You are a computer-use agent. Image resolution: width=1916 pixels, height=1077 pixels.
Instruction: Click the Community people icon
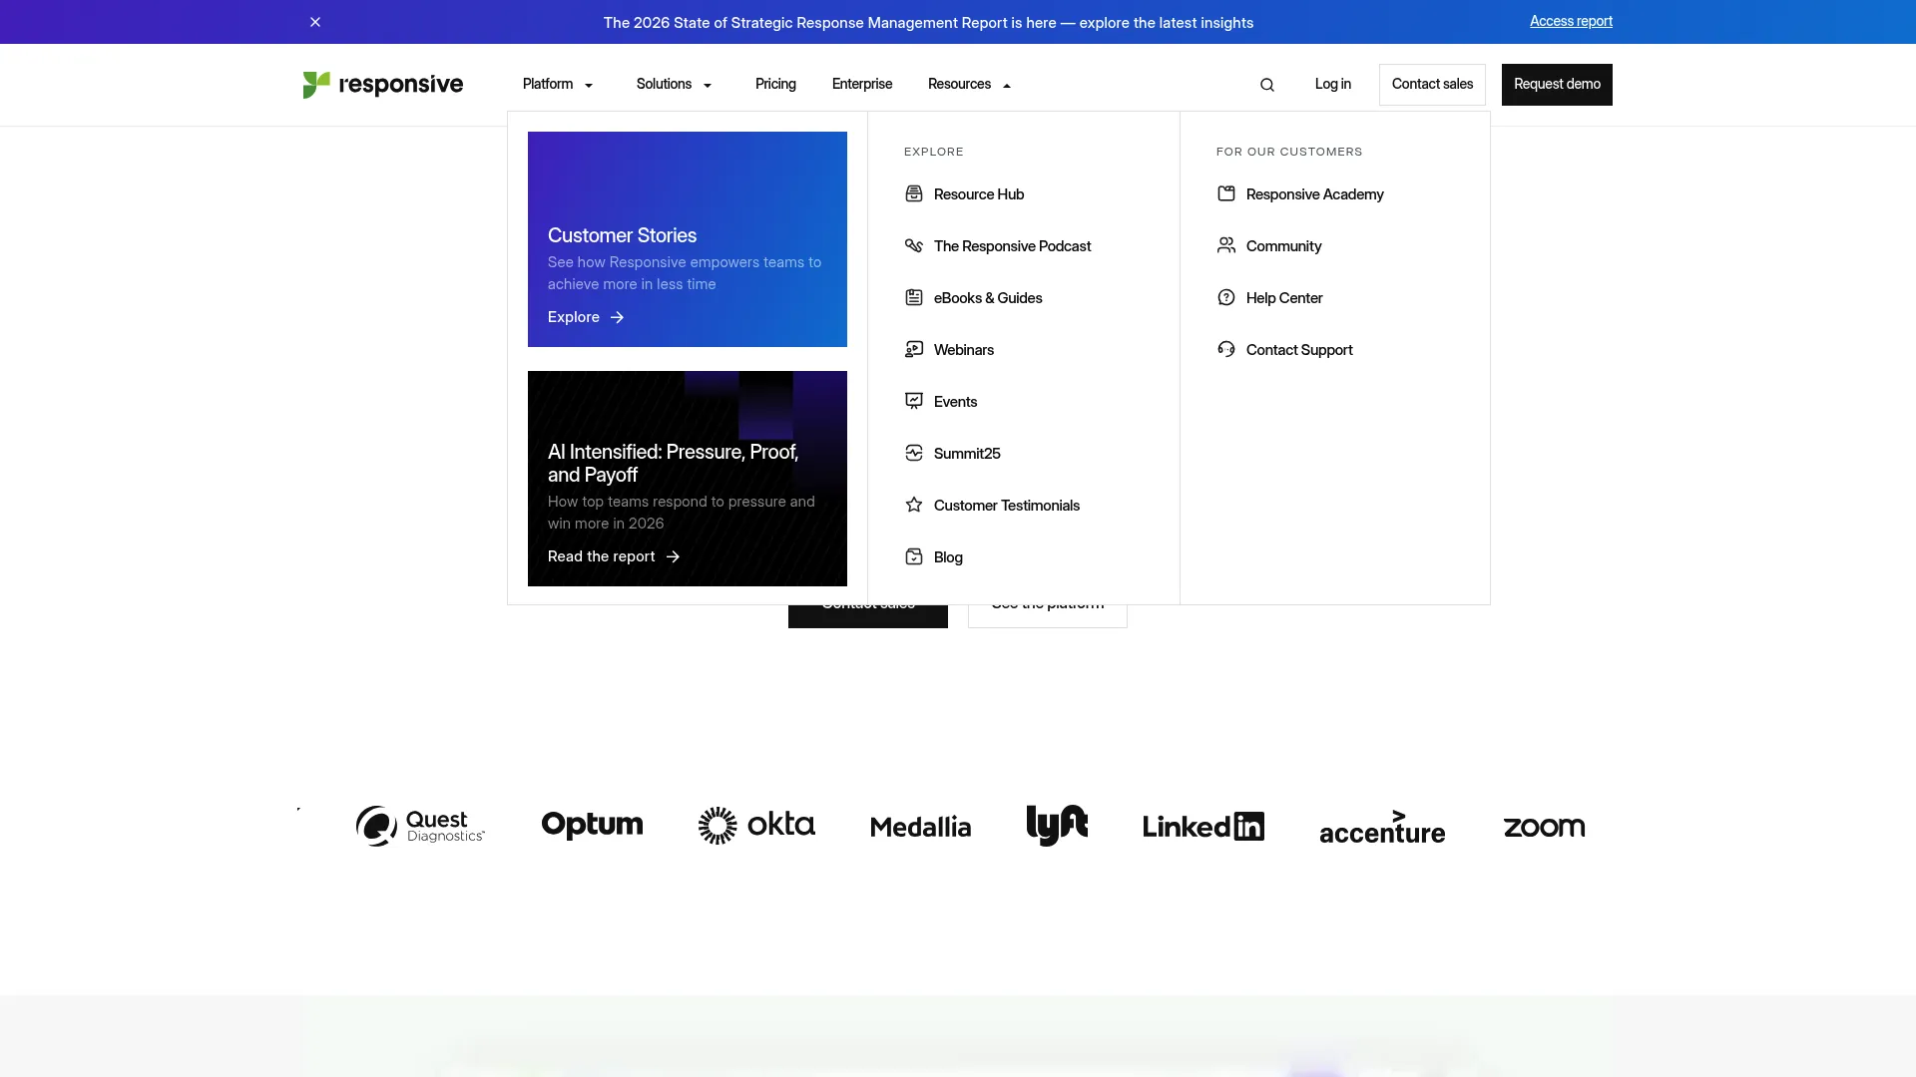(1226, 245)
